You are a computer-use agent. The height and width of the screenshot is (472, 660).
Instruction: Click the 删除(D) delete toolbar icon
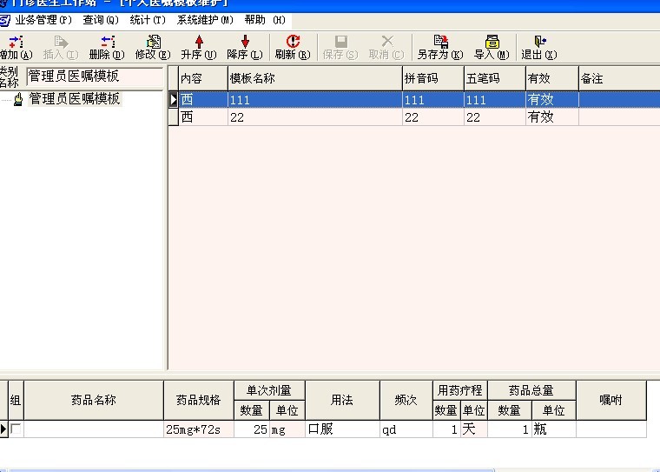coord(108,42)
